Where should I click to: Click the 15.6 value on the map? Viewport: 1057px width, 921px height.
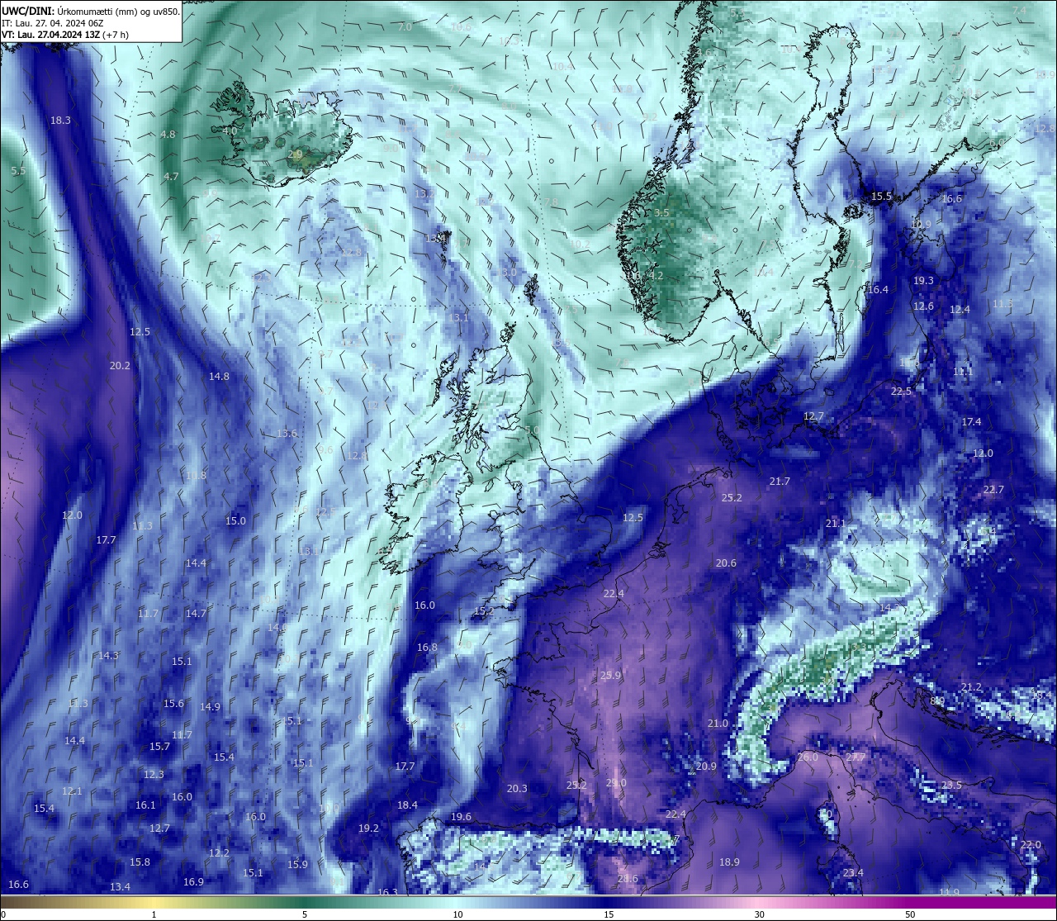pyautogui.click(x=173, y=703)
